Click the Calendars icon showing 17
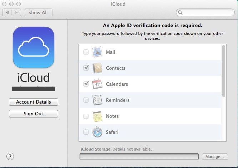This screenshot has width=238, height=168. [x=97, y=84]
